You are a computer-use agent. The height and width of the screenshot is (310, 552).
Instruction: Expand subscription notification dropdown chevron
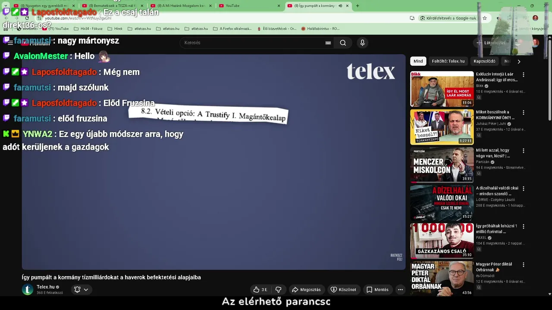(x=86, y=290)
